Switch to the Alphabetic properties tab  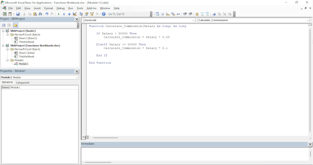[x=7, y=82]
